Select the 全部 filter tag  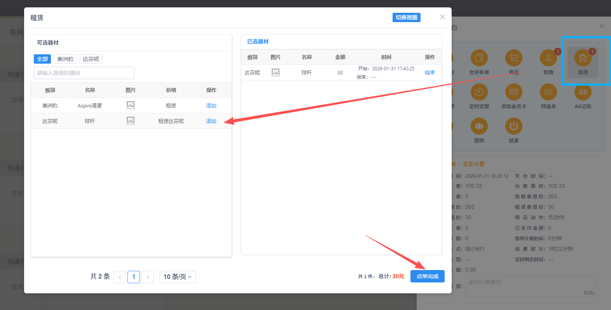tap(42, 59)
